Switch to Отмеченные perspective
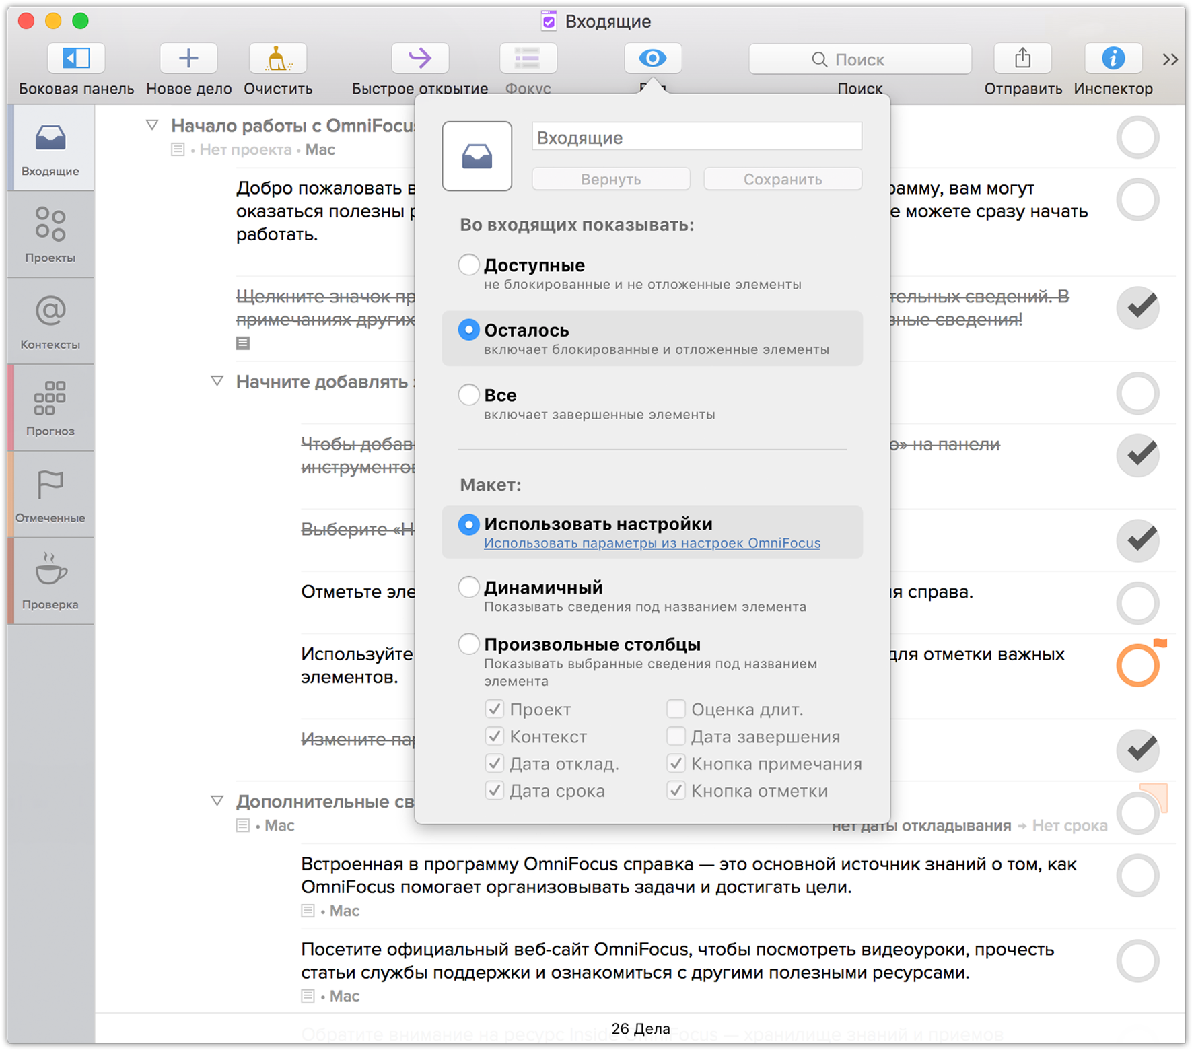 coord(50,495)
